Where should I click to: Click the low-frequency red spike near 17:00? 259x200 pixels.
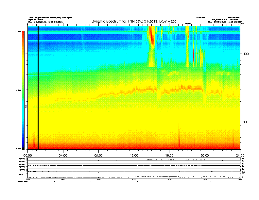pyautogui.click(x=179, y=136)
